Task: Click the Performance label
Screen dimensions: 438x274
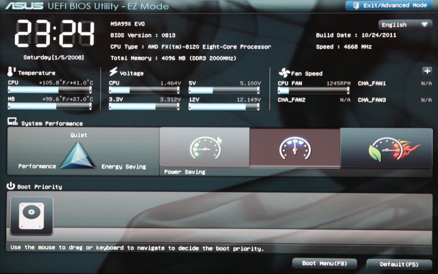Action: tap(37, 166)
